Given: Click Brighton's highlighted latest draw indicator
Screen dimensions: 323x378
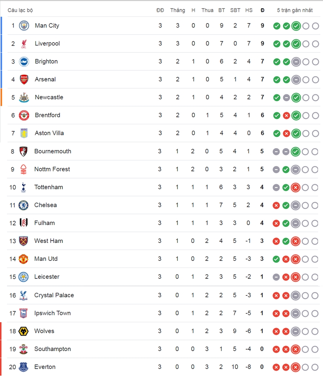Looking at the screenshot, I should [296, 62].
